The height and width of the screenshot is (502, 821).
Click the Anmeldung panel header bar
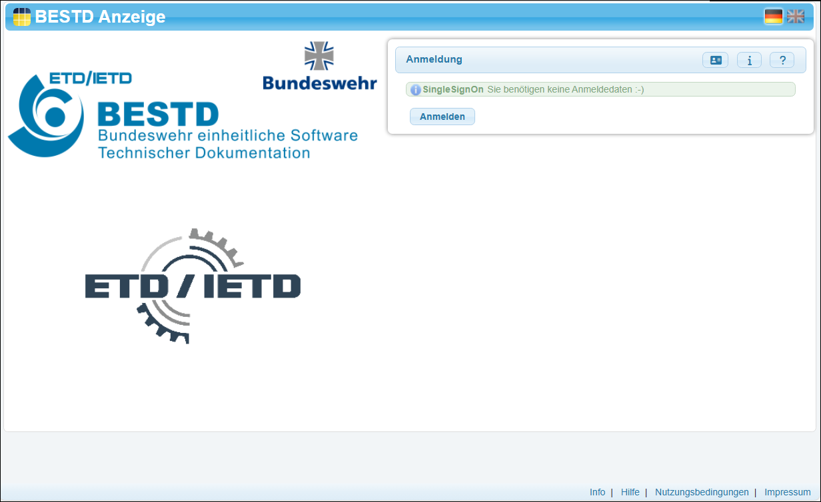pyautogui.click(x=533, y=60)
